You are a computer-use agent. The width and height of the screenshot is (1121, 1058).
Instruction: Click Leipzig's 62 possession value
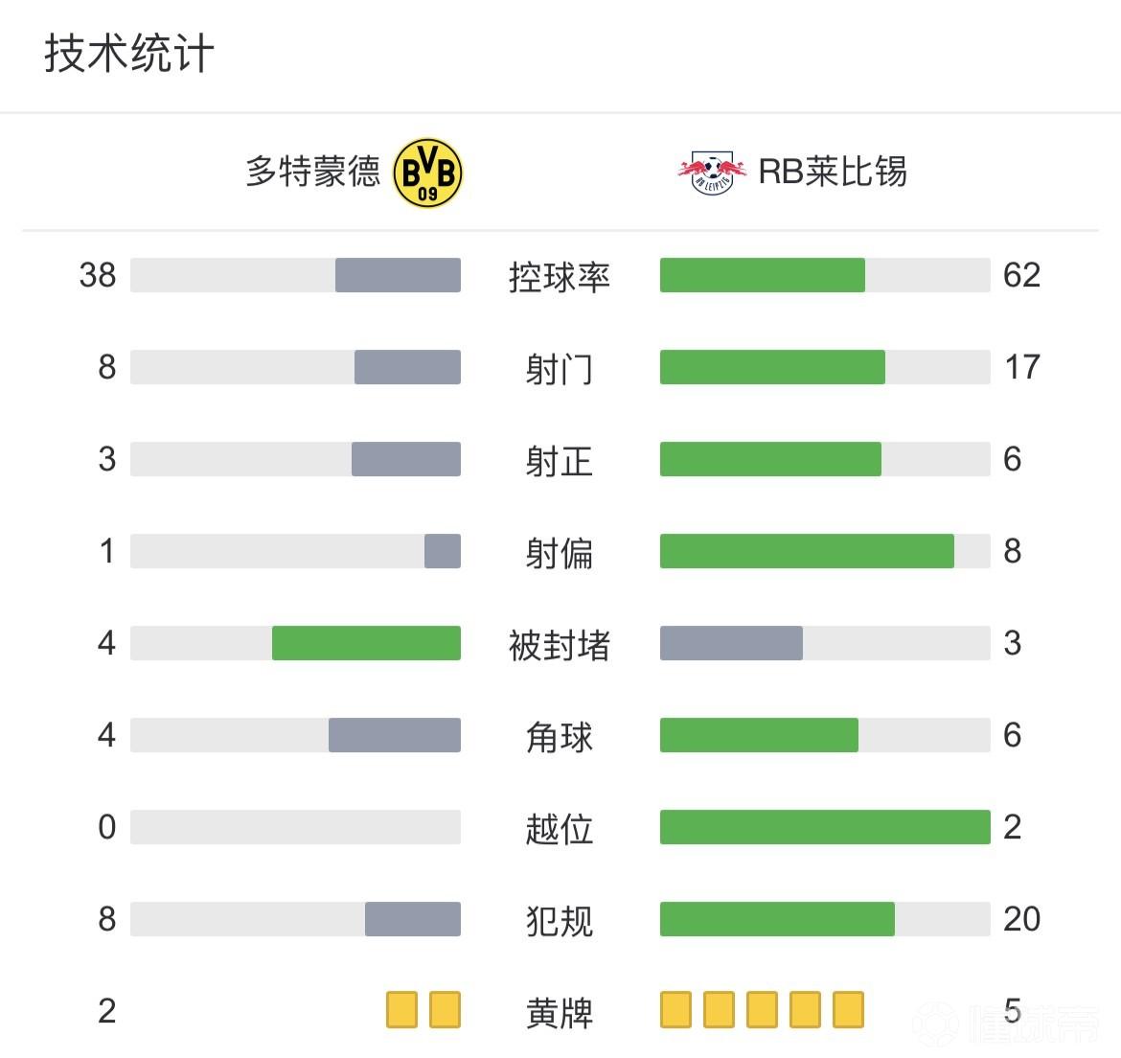1021,275
